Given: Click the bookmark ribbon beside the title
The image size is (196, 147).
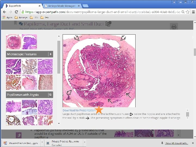Looking at the screenshot, I should [x=15, y=23].
